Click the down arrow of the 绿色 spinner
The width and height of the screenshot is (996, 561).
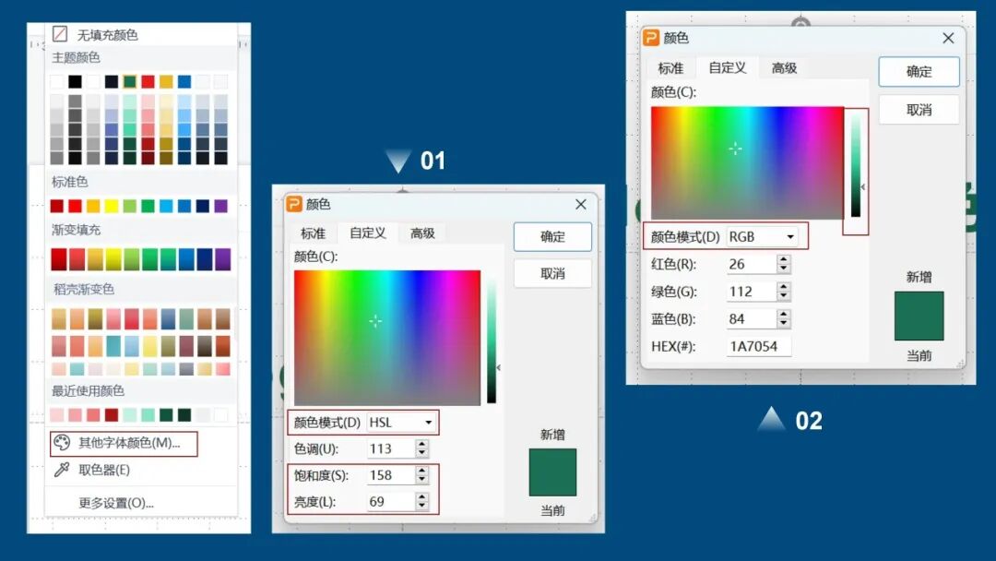pyautogui.click(x=784, y=296)
